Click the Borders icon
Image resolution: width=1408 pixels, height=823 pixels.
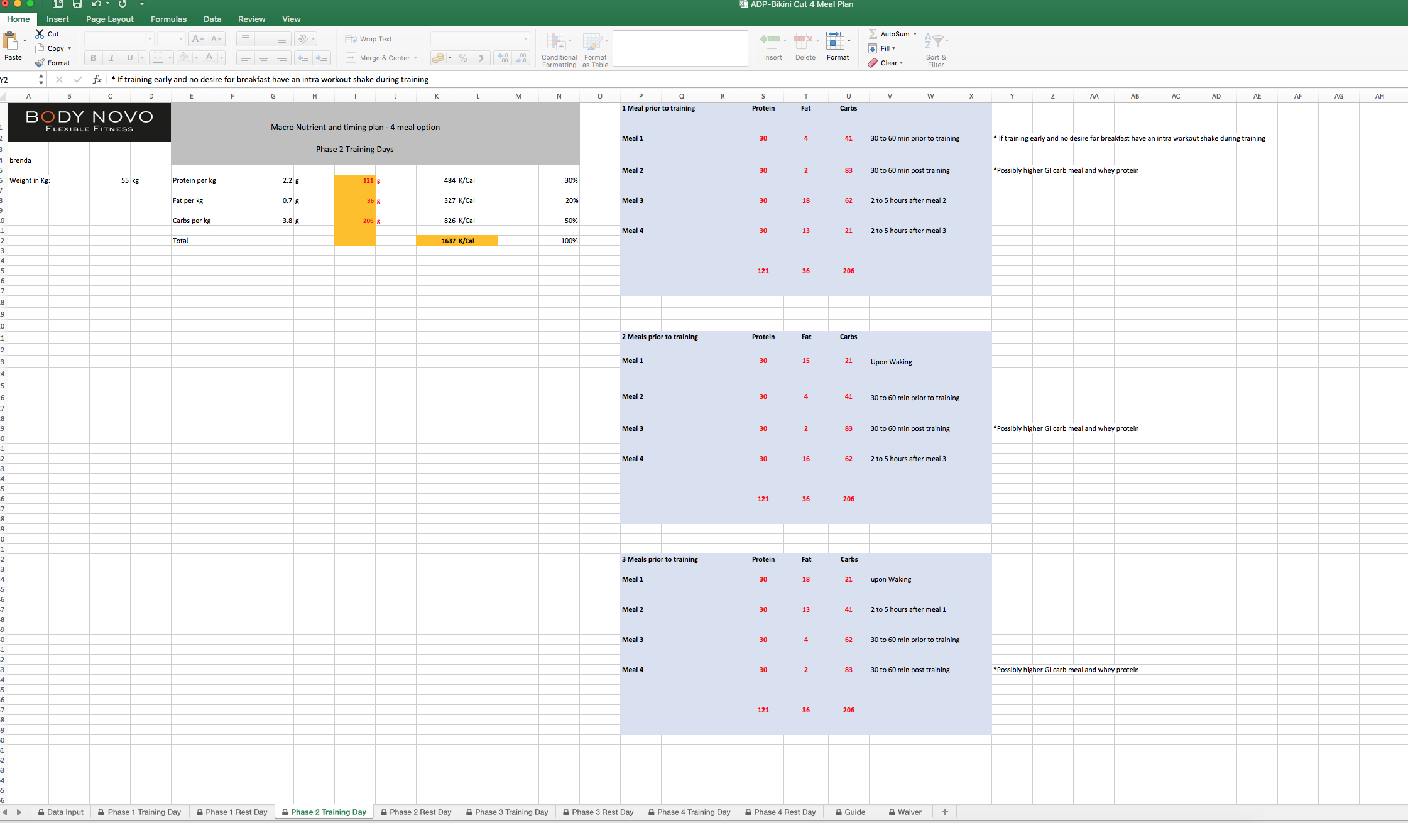(x=158, y=58)
